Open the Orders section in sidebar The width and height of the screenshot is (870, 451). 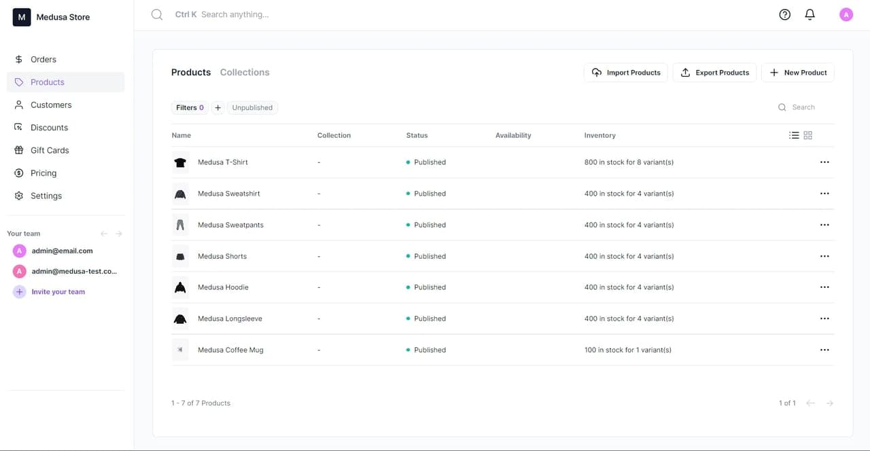pos(66,59)
